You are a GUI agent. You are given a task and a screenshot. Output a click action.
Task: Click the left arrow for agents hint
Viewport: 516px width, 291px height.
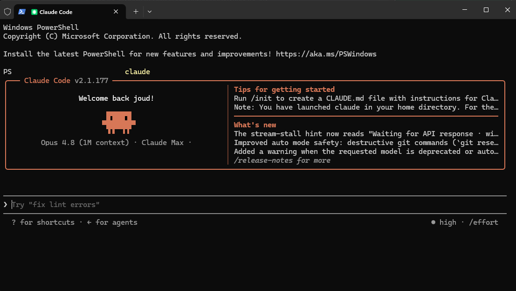(x=112, y=222)
